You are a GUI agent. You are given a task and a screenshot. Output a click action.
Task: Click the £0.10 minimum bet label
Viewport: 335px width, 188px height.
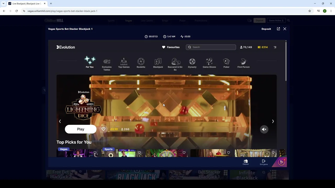click(114, 129)
